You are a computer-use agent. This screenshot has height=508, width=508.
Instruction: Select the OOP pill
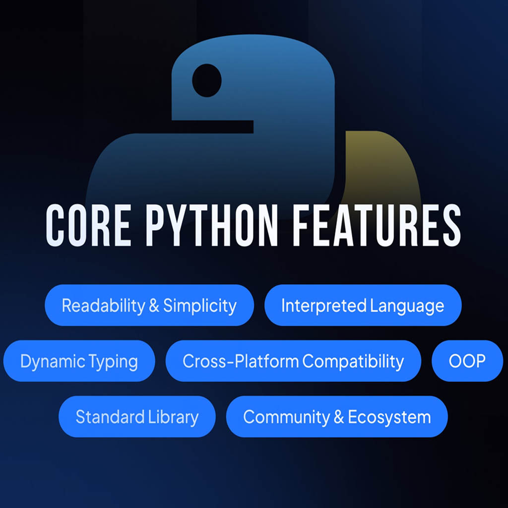[467, 361]
